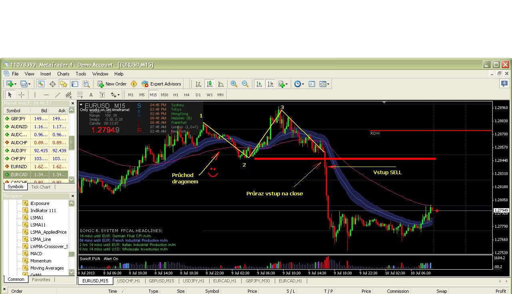
Task: Click the Navigator scrollbar thumb
Action: point(72,254)
